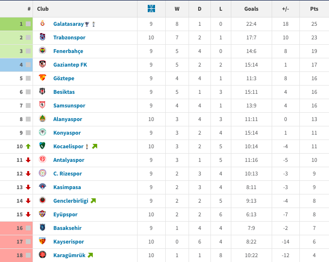Sort by the W wins column
Screen dimensions: 329x262
(176, 9)
